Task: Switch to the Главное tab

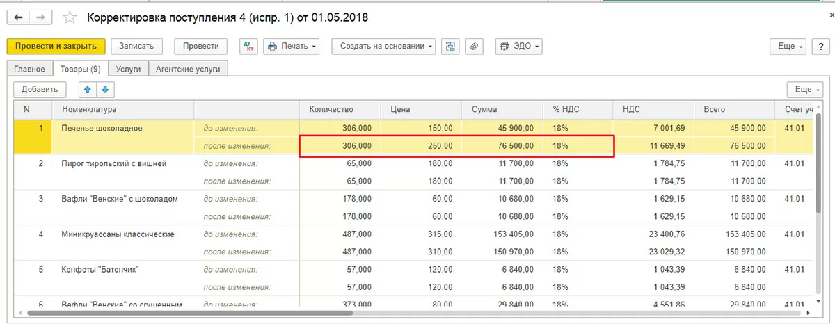Action: pyautogui.click(x=29, y=70)
